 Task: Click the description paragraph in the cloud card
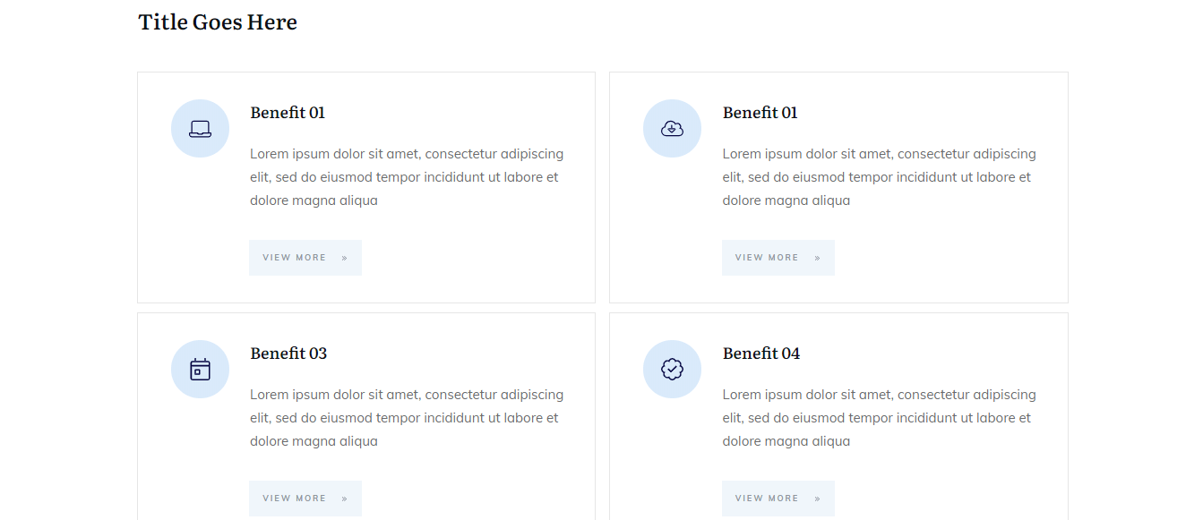coord(879,177)
